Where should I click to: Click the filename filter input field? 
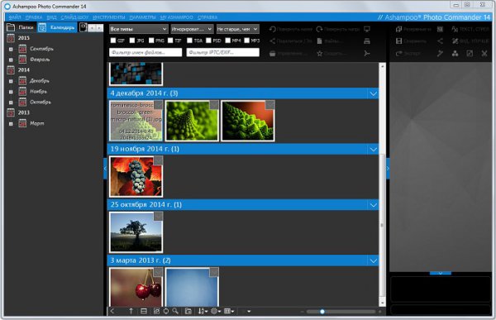pyautogui.click(x=145, y=52)
